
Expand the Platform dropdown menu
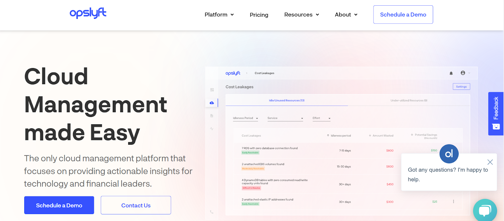[219, 15]
